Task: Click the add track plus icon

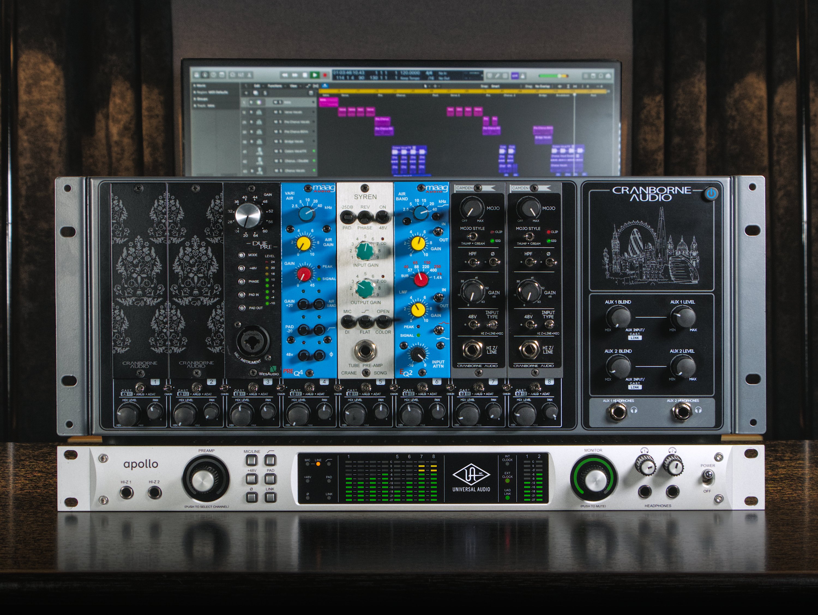Action: click(x=246, y=93)
